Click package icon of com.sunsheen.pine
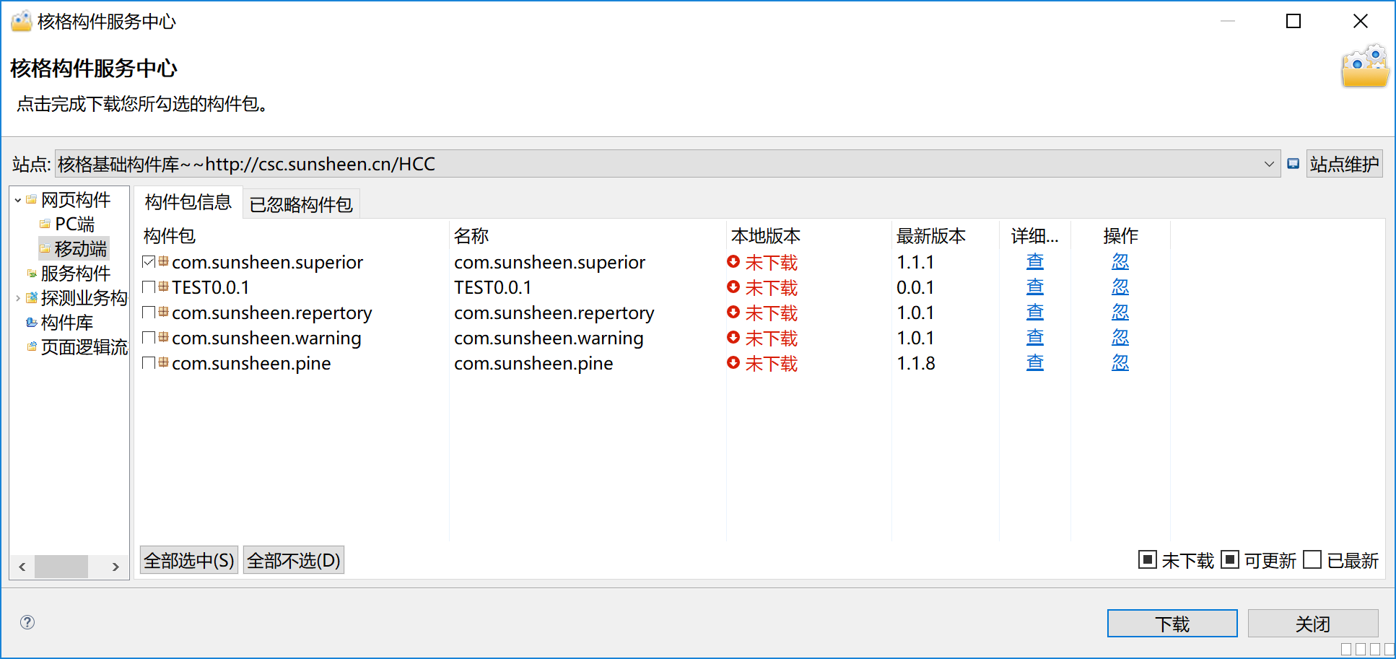The width and height of the screenshot is (1396, 659). (x=164, y=362)
